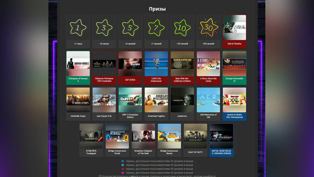The image size is (314, 177).
Task: Click the LEGO City Undercover prize image
Action: click(156, 64)
